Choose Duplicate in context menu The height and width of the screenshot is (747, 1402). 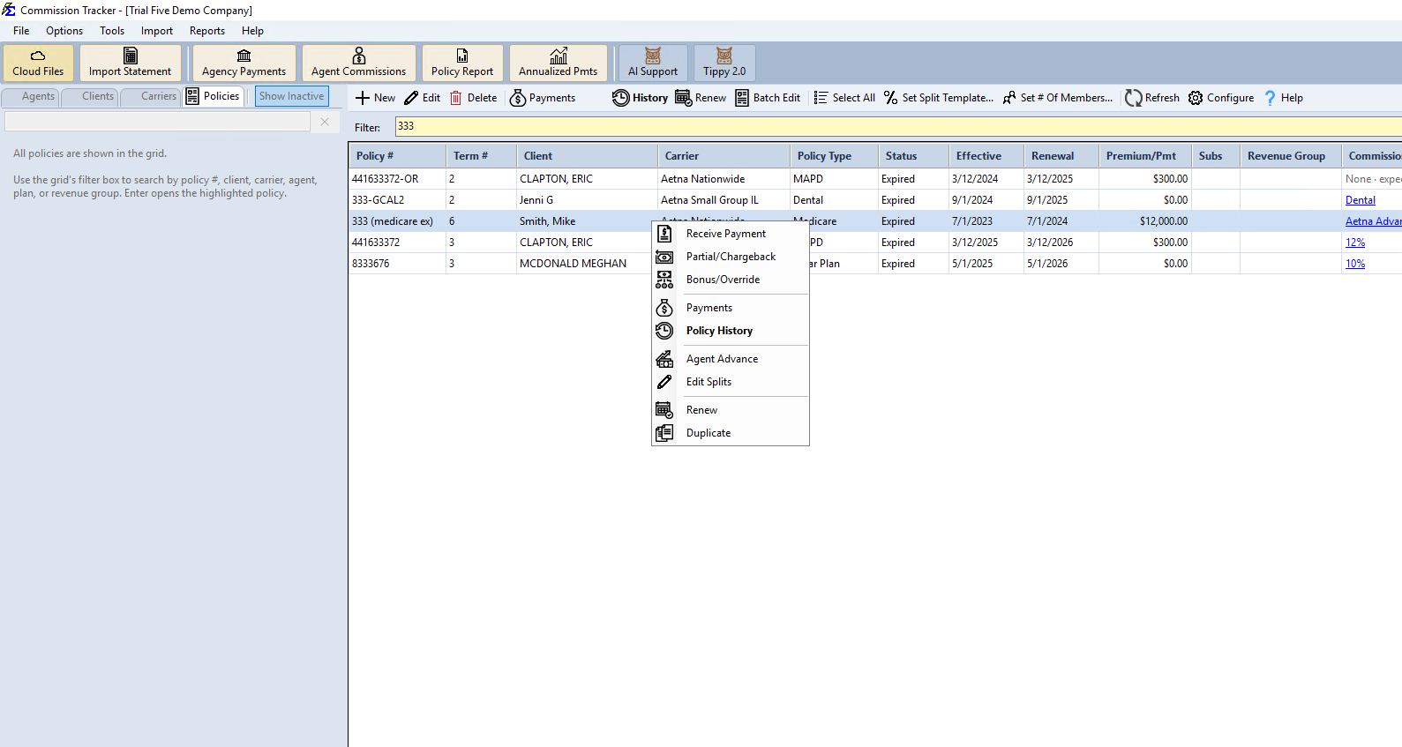[731, 433]
